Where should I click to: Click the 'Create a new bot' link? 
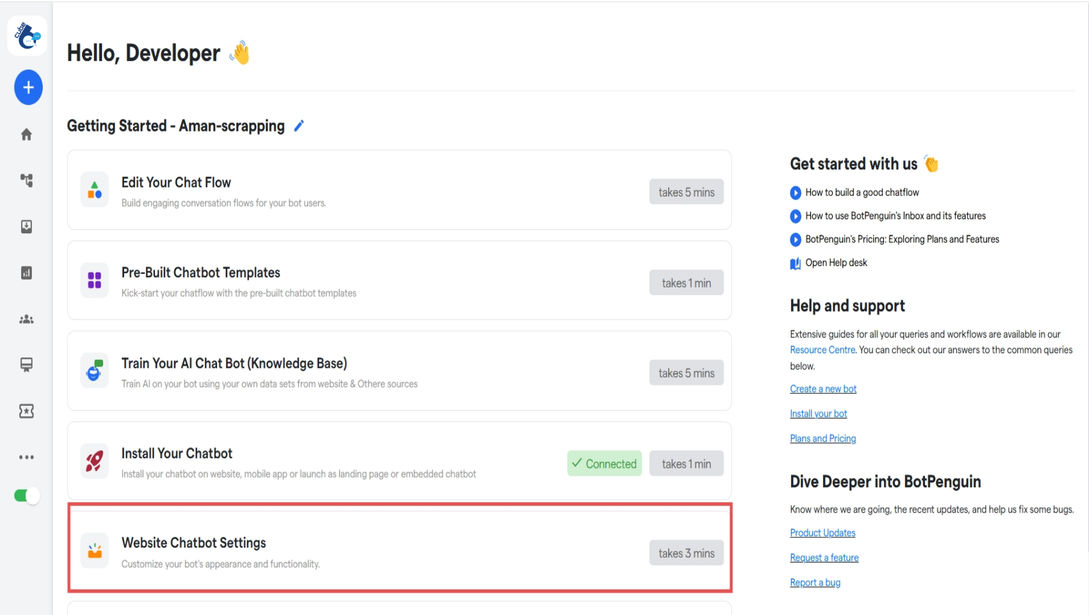pyautogui.click(x=823, y=389)
